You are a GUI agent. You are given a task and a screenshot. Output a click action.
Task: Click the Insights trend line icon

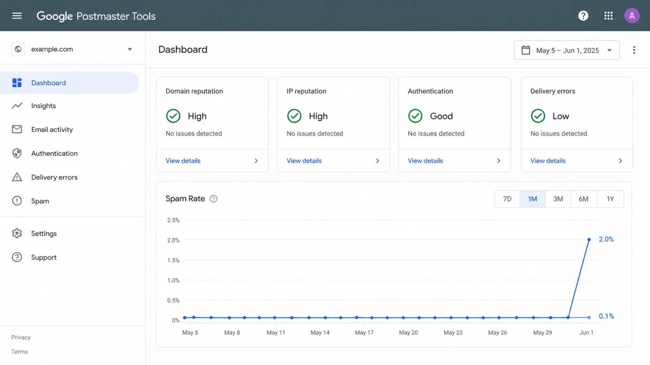(17, 106)
